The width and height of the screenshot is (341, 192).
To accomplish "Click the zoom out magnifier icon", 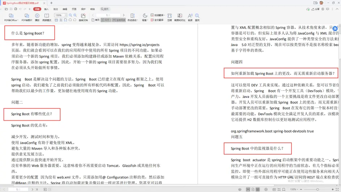I will click(x=70, y=15).
